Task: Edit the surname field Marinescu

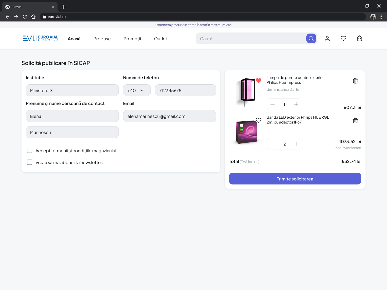Action: 72,132
